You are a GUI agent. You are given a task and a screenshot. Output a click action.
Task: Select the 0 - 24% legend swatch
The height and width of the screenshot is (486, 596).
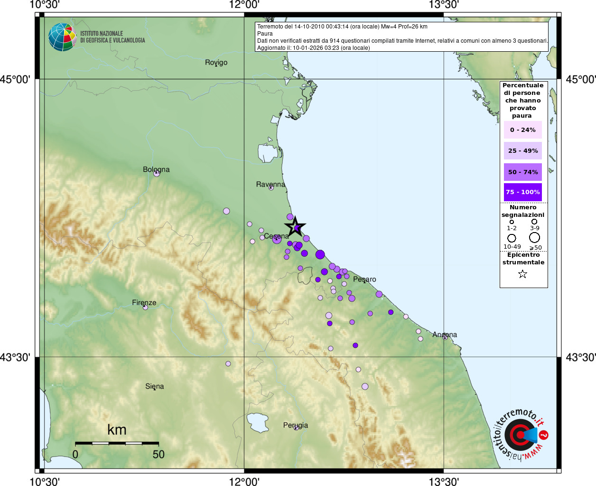coord(522,130)
